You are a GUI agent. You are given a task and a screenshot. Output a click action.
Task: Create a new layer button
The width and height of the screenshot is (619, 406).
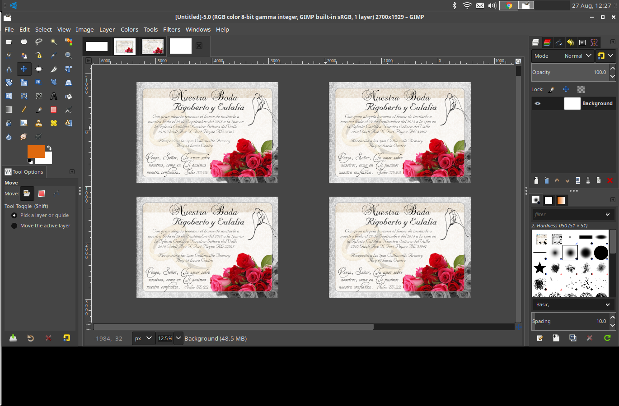tap(536, 180)
